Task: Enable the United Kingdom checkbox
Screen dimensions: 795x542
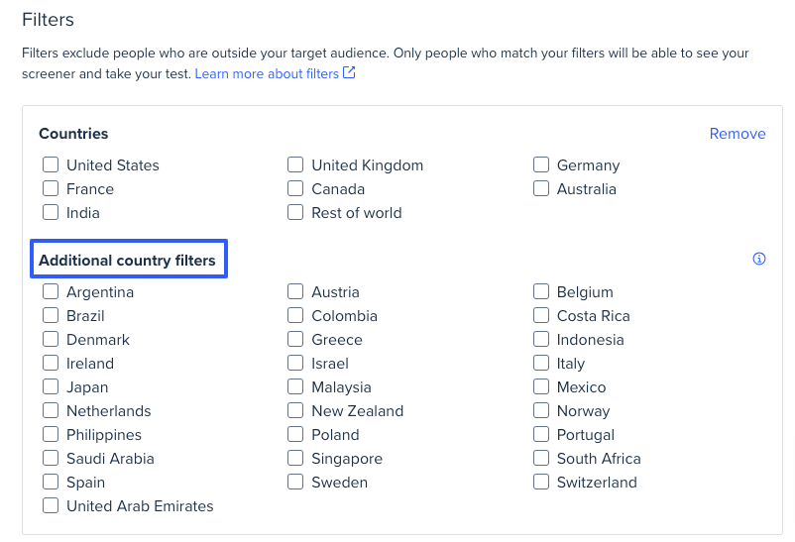Action: click(x=295, y=164)
